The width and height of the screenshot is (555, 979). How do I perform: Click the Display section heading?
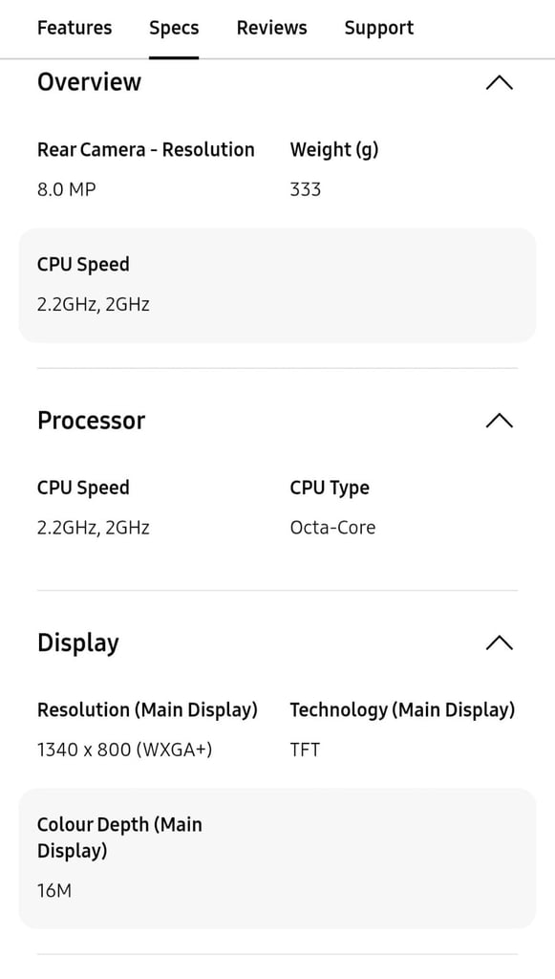pyautogui.click(x=78, y=643)
